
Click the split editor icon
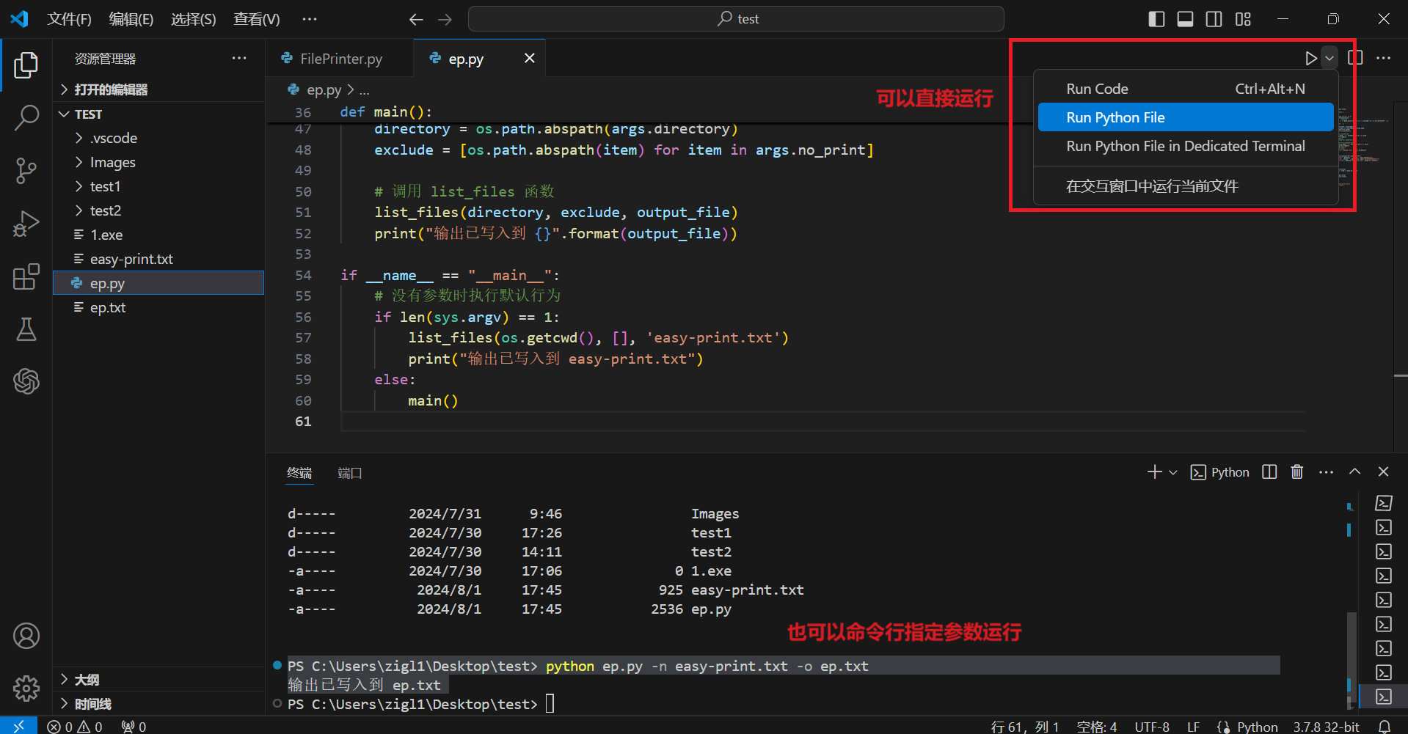pyautogui.click(x=1355, y=58)
